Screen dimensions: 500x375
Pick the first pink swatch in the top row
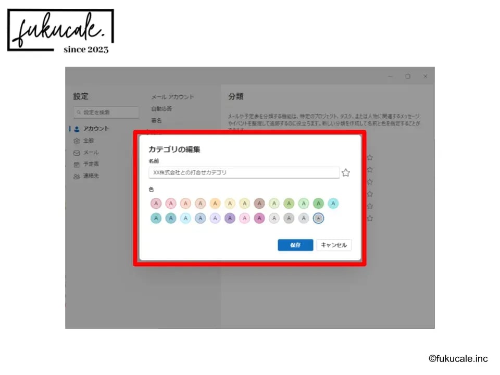(156, 204)
